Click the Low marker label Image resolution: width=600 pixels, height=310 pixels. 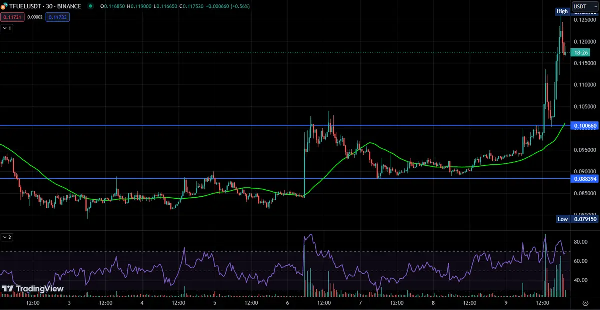562,219
